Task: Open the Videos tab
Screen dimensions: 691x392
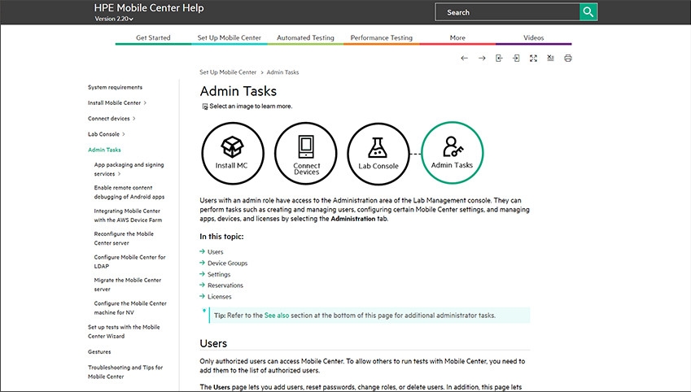Action: (533, 38)
